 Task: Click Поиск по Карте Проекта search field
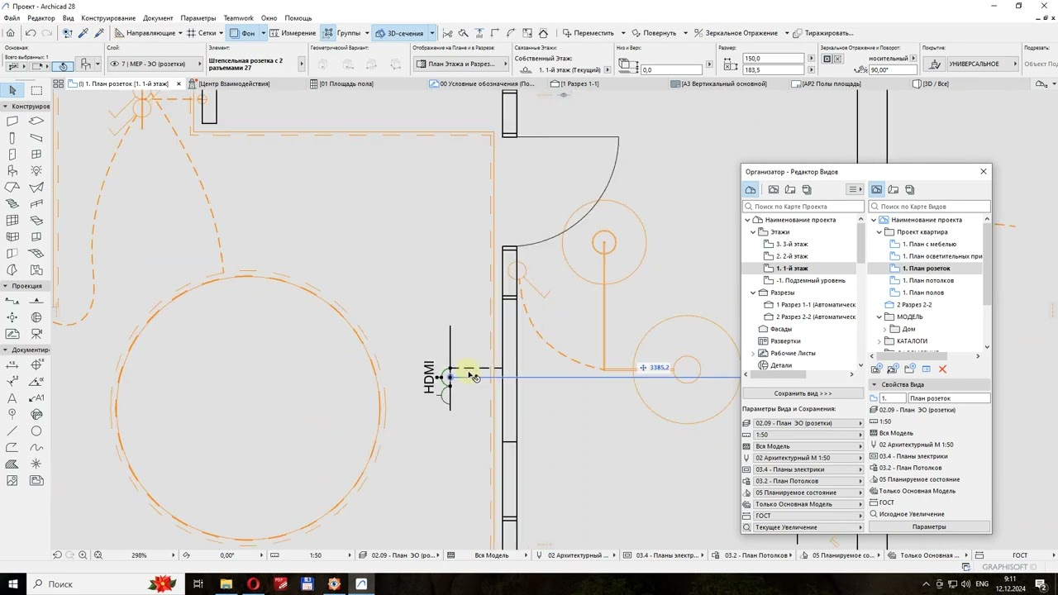pos(803,207)
